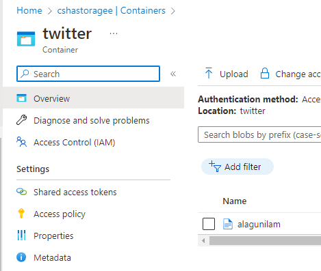The height and width of the screenshot is (271, 321).
Task: Click the upload arrow icon
Action: click(209, 73)
